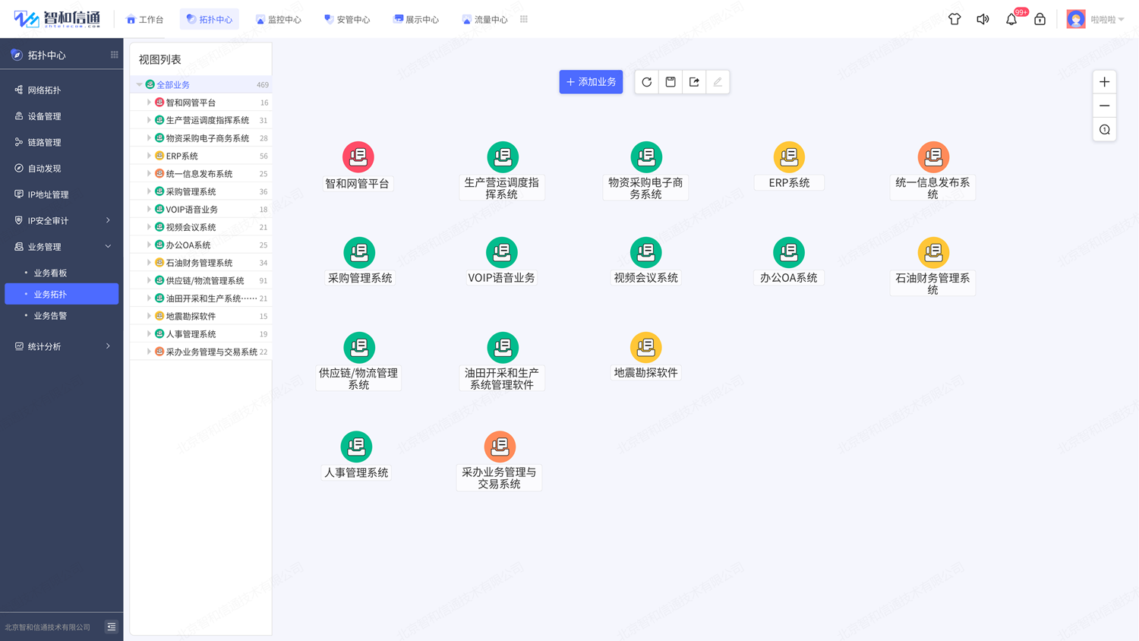Select the 智和网管平台 red node icon
This screenshot has height=641, width=1139.
[x=358, y=157]
